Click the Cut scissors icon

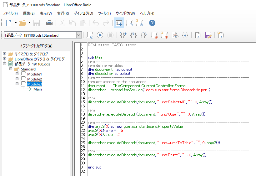(62, 23)
